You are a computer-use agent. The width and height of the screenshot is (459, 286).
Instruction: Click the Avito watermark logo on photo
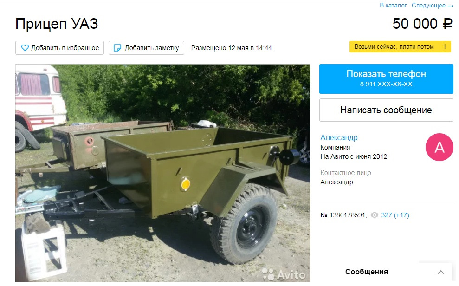coord(284,274)
